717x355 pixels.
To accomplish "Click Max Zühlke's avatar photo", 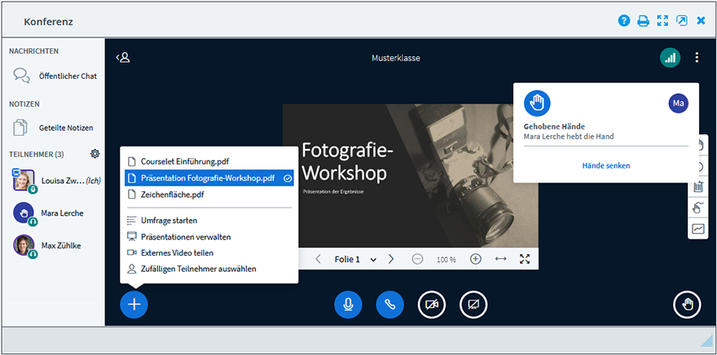I will coord(24,245).
